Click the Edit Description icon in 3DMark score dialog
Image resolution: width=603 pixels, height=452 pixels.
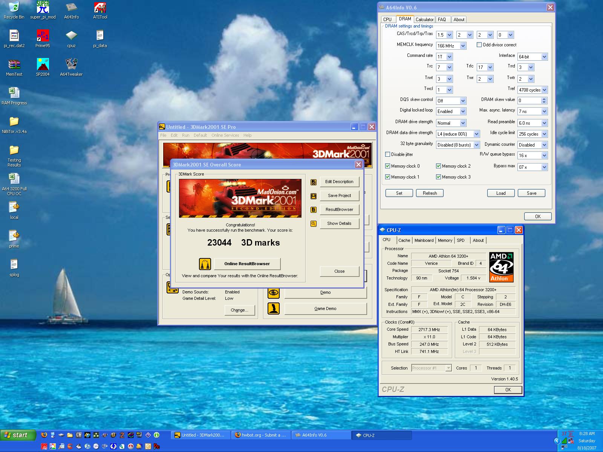pos(313,182)
